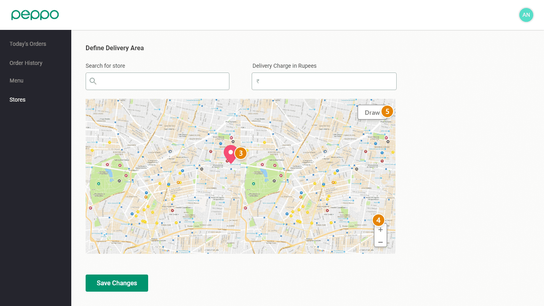The image size is (544, 306).
Task: Click the Save Changes button
Action: click(x=117, y=283)
